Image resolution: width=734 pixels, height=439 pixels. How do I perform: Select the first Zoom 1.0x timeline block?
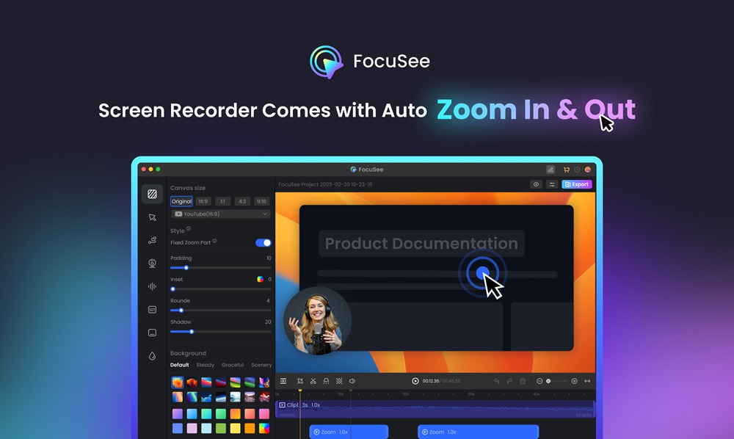pos(349,432)
